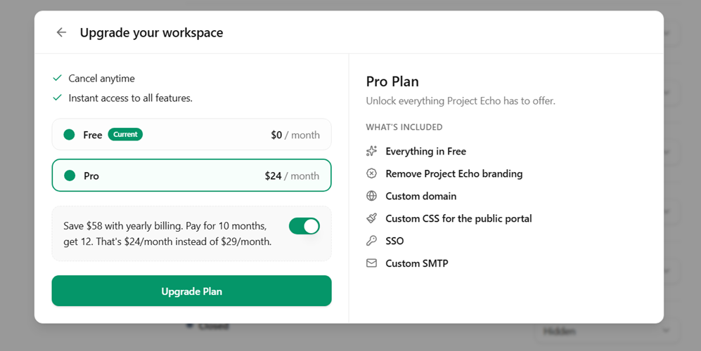Click the 'Custom CSS for the public portal' text
701x351 pixels.
(x=458, y=218)
